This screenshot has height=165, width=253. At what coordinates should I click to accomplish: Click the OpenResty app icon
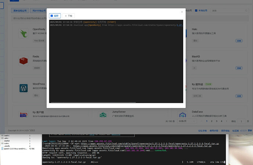point(24,33)
